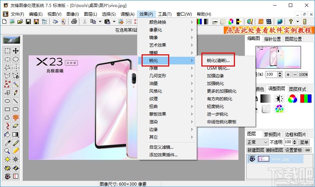Image resolution: width=315 pixels, height=187 pixels.
Task: Switch to the 图层样式 tab
Action: point(298,89)
